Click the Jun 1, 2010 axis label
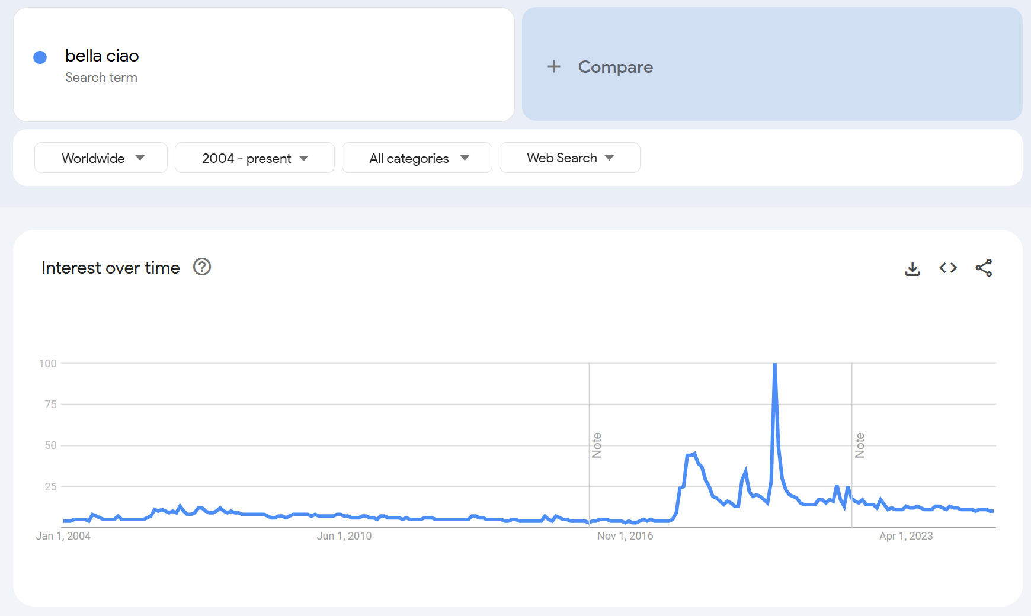This screenshot has height=616, width=1031. [344, 536]
